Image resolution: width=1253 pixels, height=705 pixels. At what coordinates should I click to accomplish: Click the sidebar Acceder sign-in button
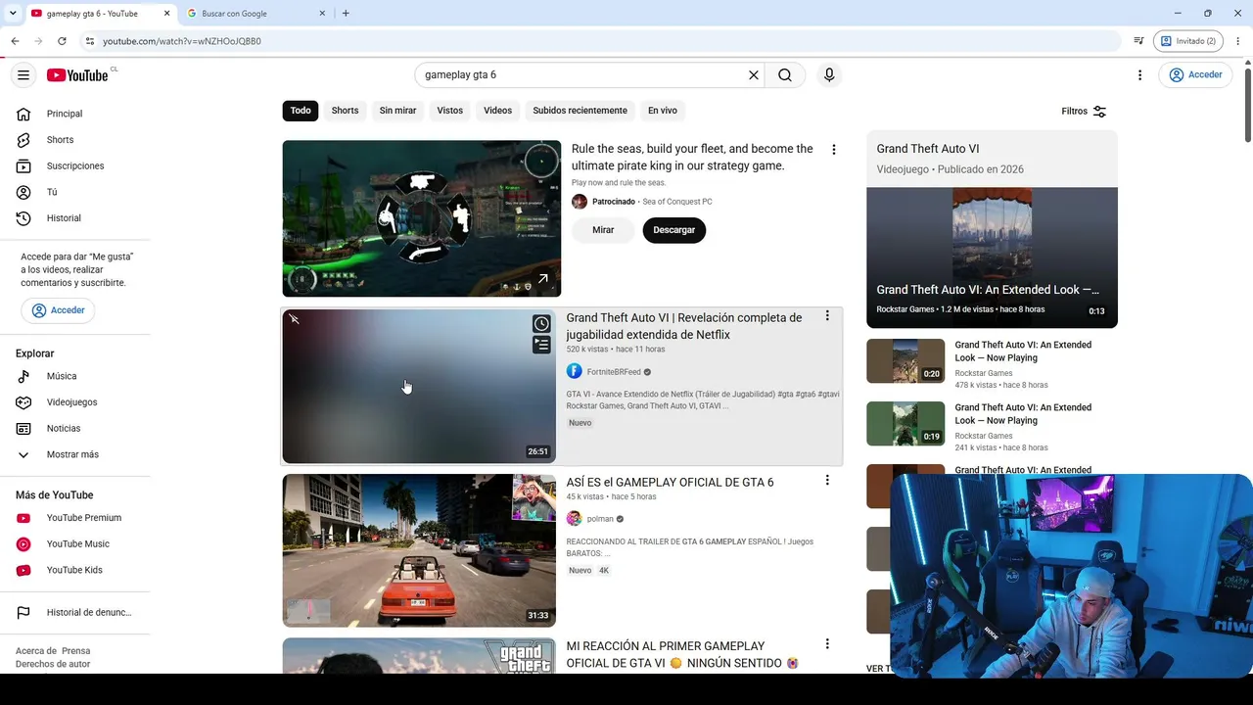click(x=59, y=310)
